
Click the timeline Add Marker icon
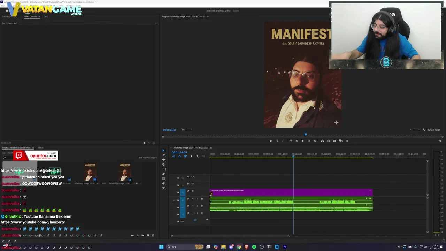(x=191, y=156)
